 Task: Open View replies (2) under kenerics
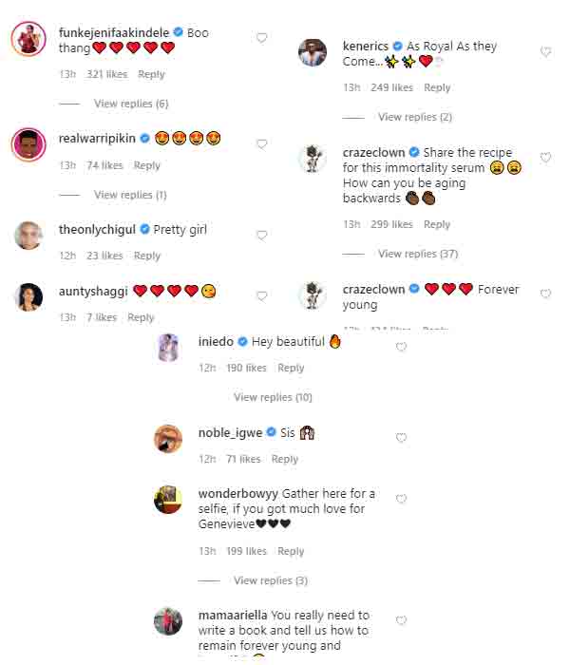point(415,117)
